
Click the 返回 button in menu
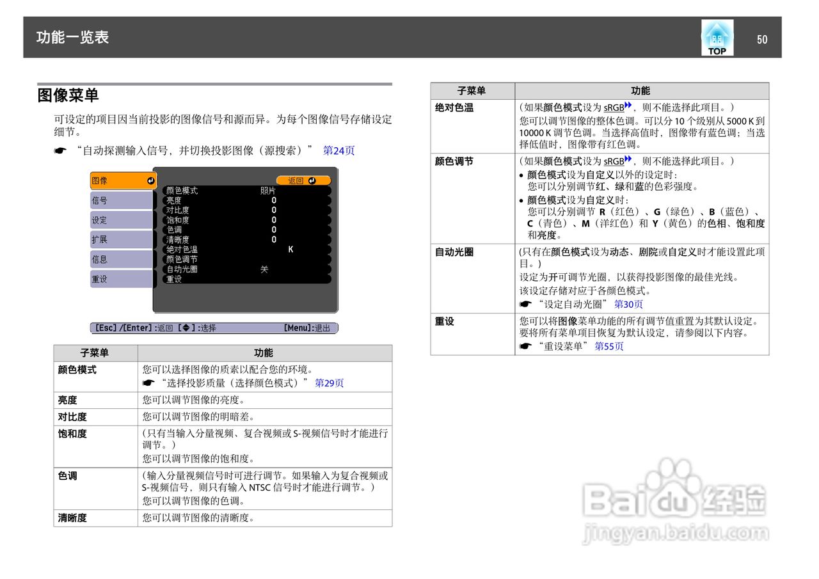303,181
